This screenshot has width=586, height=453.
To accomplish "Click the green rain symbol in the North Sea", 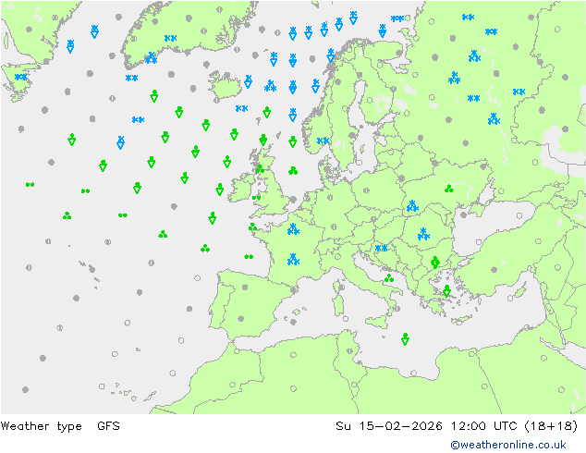I will coord(293,171).
